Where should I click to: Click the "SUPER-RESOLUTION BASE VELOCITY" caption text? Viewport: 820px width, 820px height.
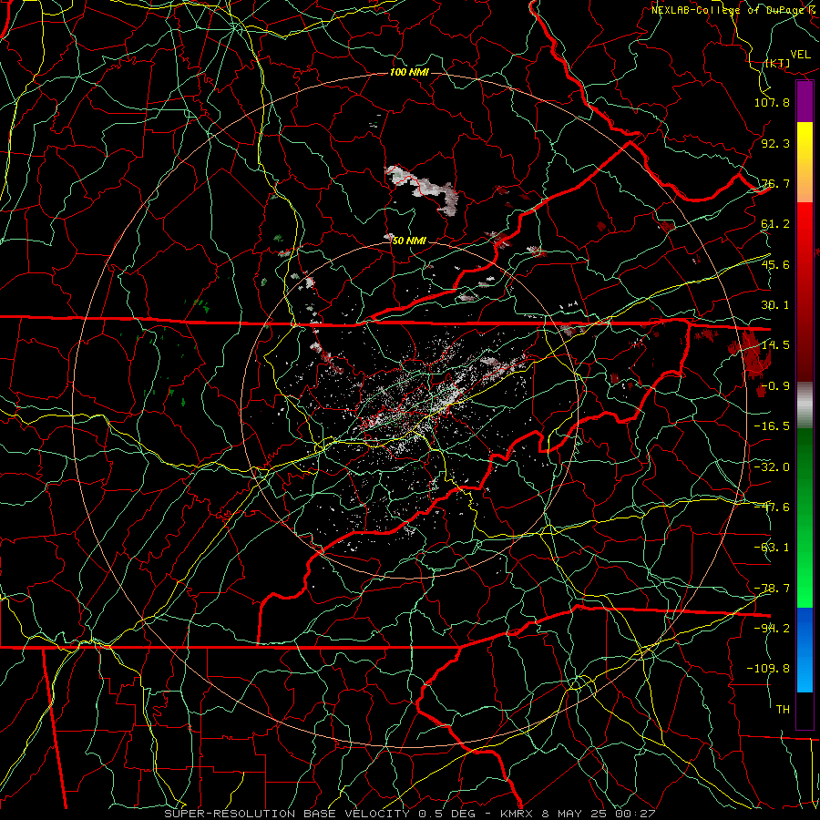pos(287,814)
